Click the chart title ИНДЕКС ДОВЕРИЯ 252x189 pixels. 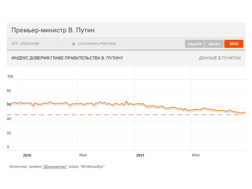[67, 58]
